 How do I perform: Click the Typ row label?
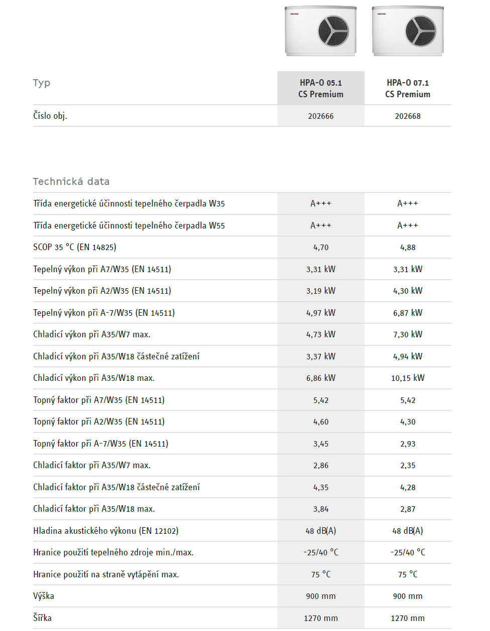pos(42,83)
